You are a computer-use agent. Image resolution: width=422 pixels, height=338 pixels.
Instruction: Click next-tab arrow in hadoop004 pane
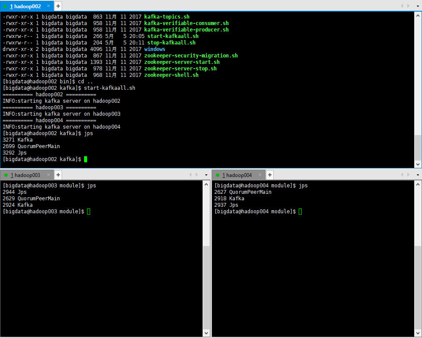409,175
